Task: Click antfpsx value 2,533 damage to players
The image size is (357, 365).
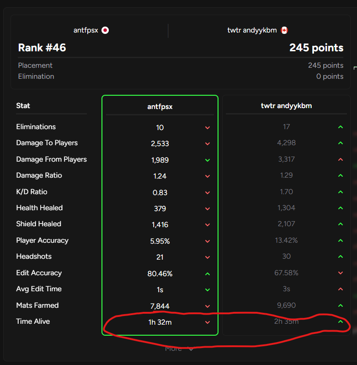Action: [160, 144]
